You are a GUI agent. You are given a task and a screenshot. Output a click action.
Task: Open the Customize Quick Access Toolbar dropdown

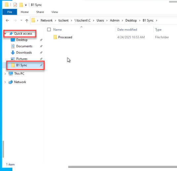pos(26,5)
